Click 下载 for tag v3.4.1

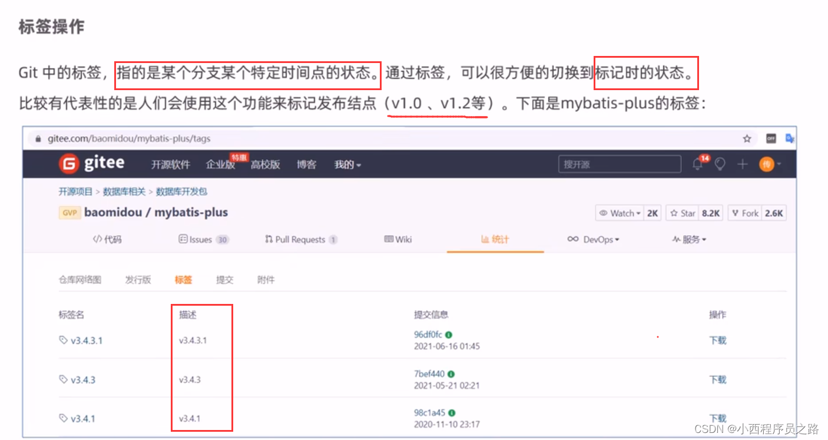click(718, 418)
